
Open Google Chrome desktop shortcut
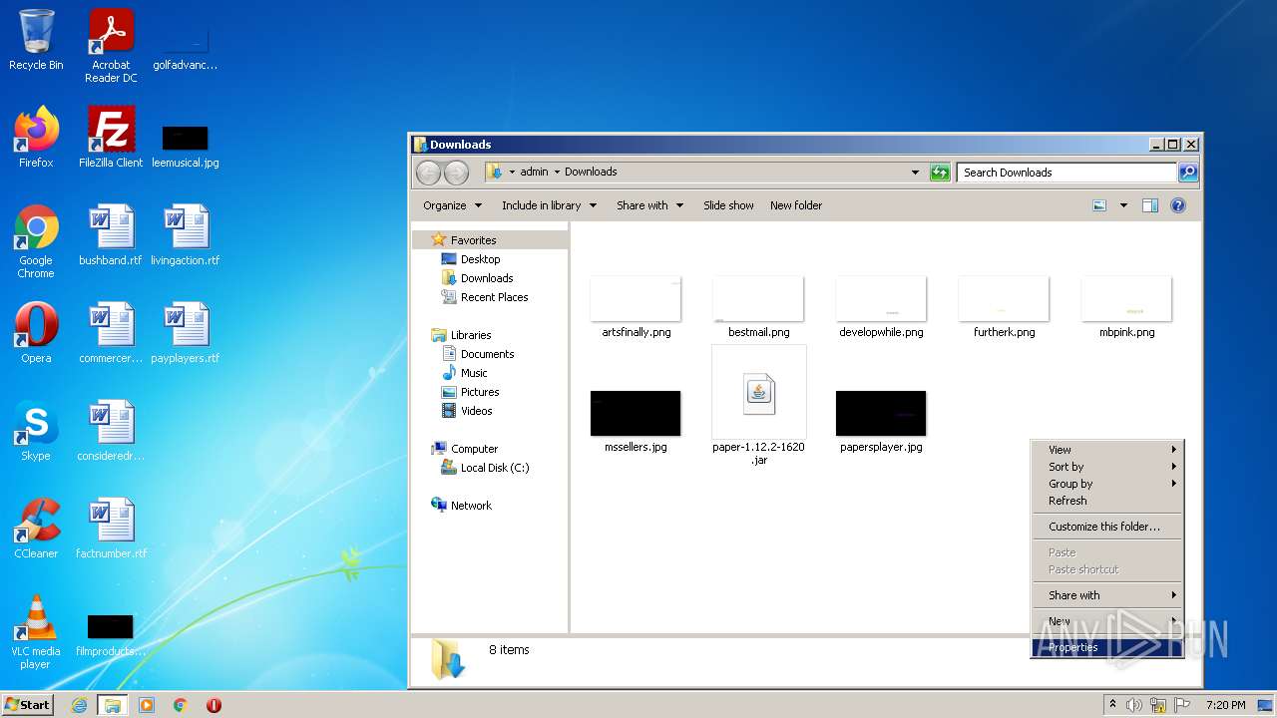tap(36, 241)
